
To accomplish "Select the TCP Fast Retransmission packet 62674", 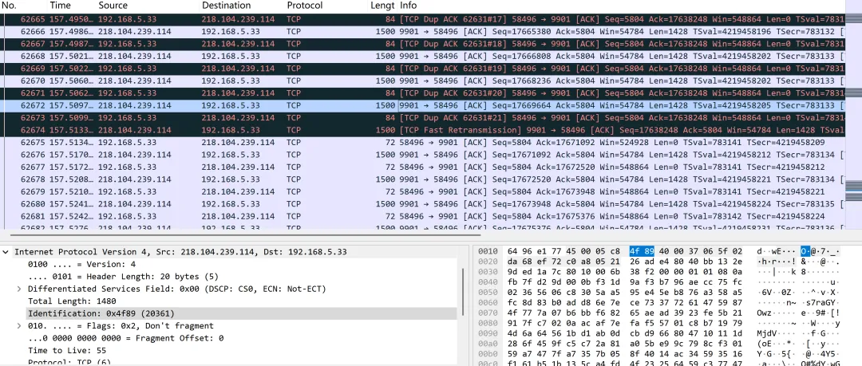I will click(x=422, y=130).
